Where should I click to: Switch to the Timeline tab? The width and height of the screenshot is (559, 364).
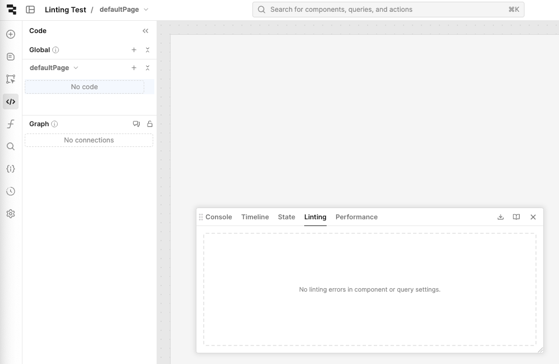(255, 217)
